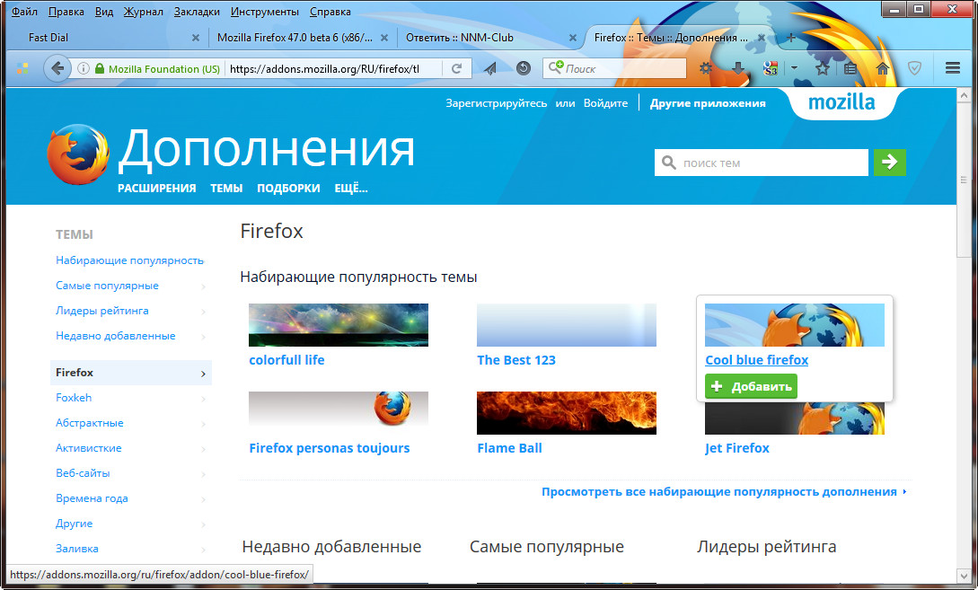Open the ТЕМЫ navigation link
The image size is (978, 590).
pyautogui.click(x=226, y=188)
